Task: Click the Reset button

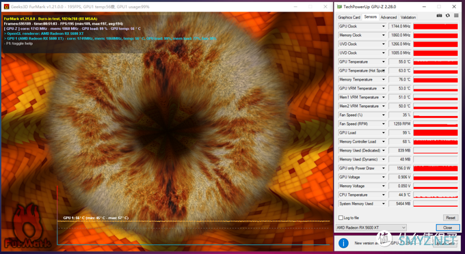Action: coord(451,218)
